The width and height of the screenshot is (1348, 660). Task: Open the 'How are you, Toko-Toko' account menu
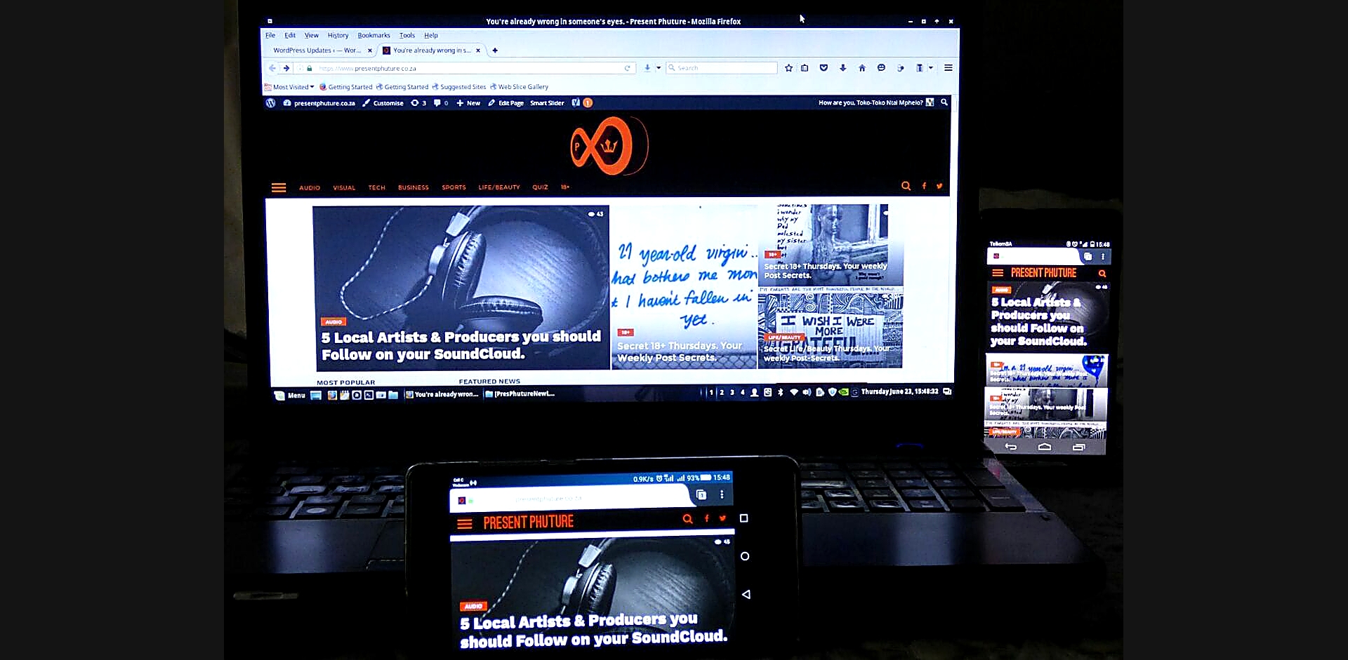click(x=875, y=102)
